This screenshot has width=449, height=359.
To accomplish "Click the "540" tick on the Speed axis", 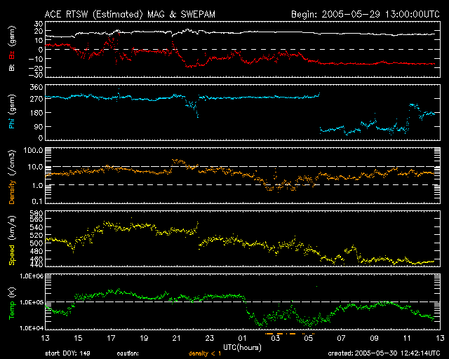I will click(x=36, y=227).
